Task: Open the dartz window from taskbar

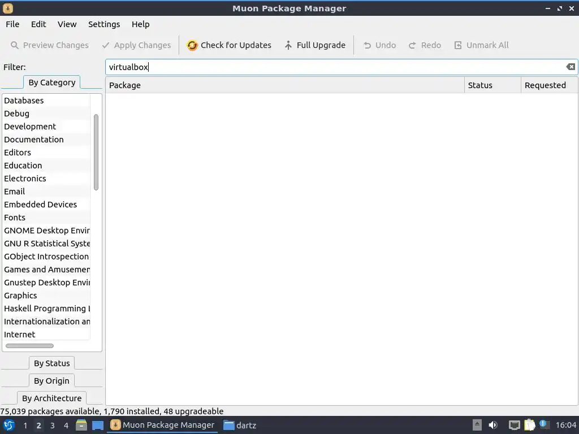Action: coord(240,426)
